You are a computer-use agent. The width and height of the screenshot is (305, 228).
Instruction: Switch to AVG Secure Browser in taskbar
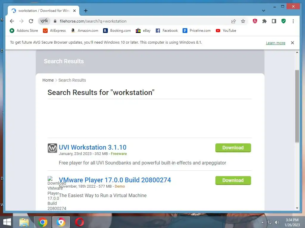click(x=61, y=222)
